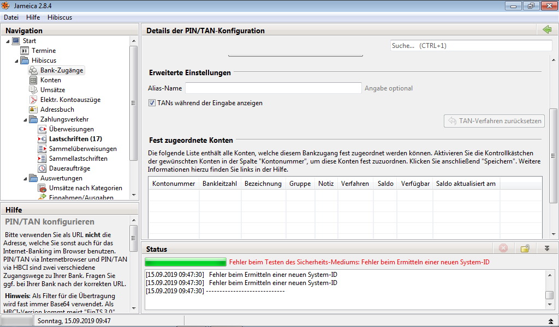
Task: Select Überweisungen in navigation
Action: (71, 129)
